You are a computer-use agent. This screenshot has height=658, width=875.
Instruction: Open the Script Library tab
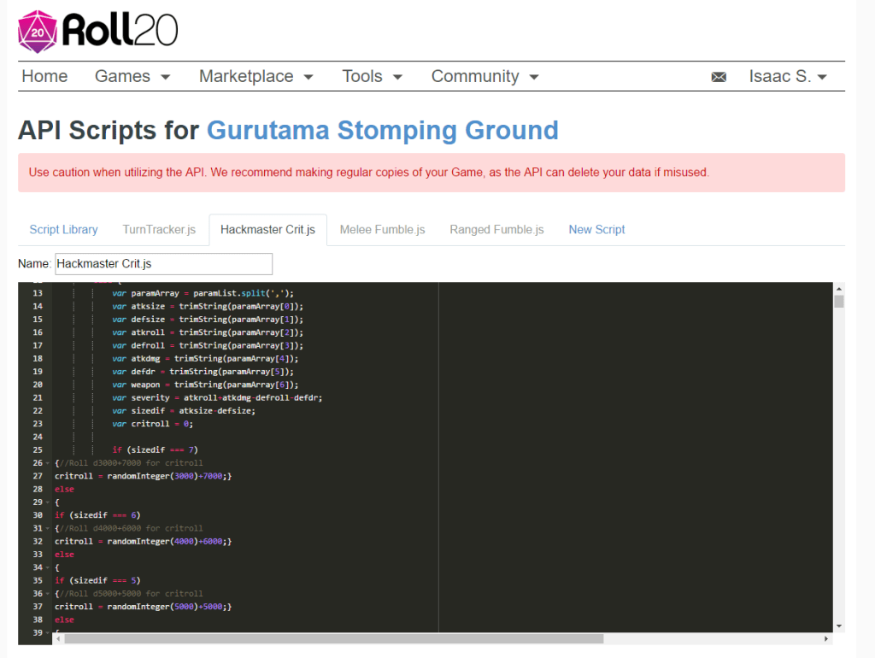pos(63,229)
